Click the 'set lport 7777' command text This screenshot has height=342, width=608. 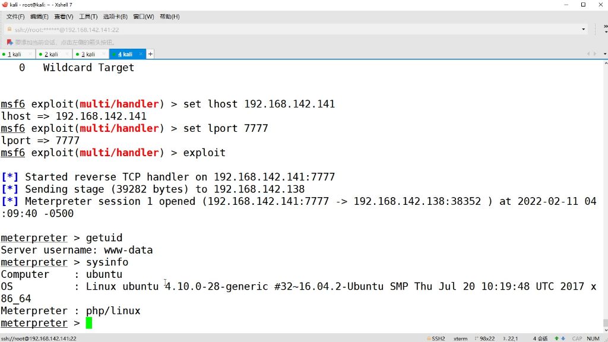click(x=226, y=128)
